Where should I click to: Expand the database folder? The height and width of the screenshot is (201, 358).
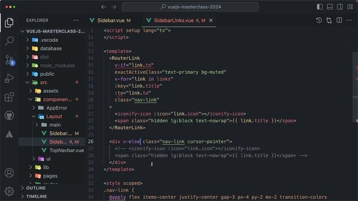[52, 49]
